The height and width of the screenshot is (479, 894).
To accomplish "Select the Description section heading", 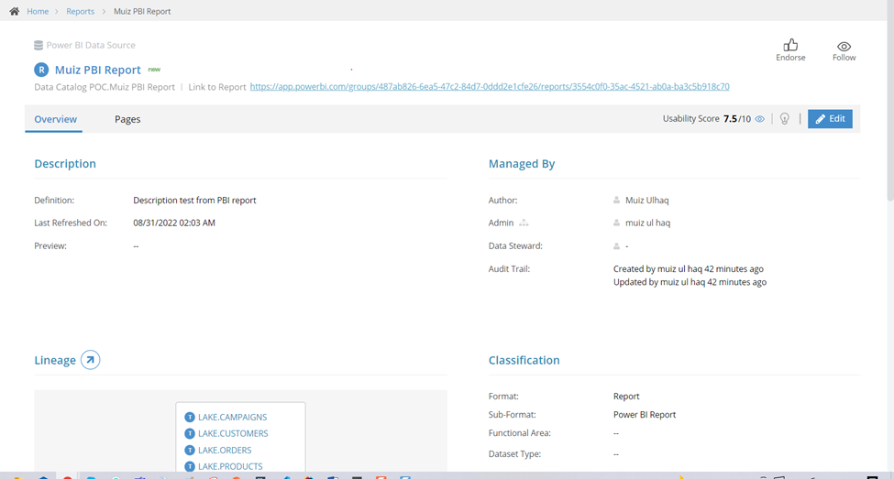I will [x=65, y=163].
